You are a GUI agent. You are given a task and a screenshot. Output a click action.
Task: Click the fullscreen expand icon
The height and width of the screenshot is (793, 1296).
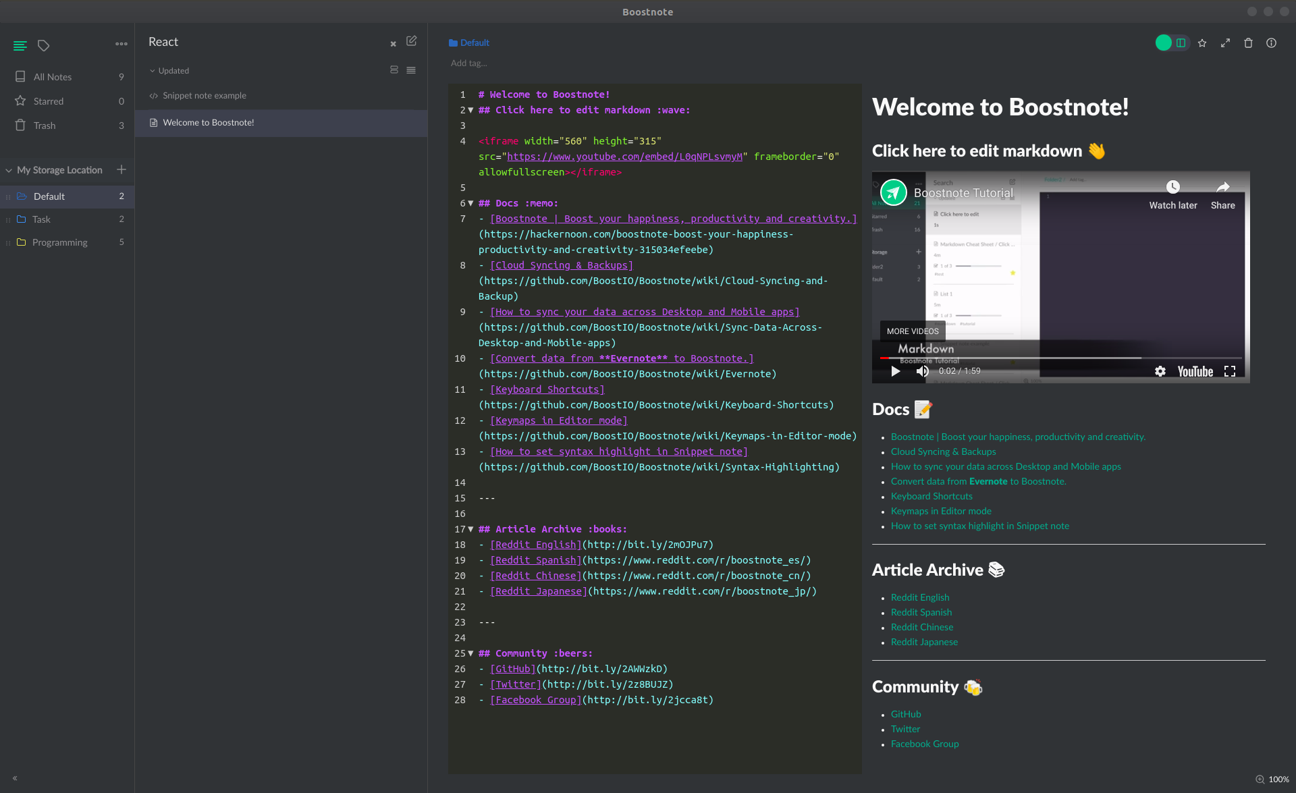pos(1226,43)
